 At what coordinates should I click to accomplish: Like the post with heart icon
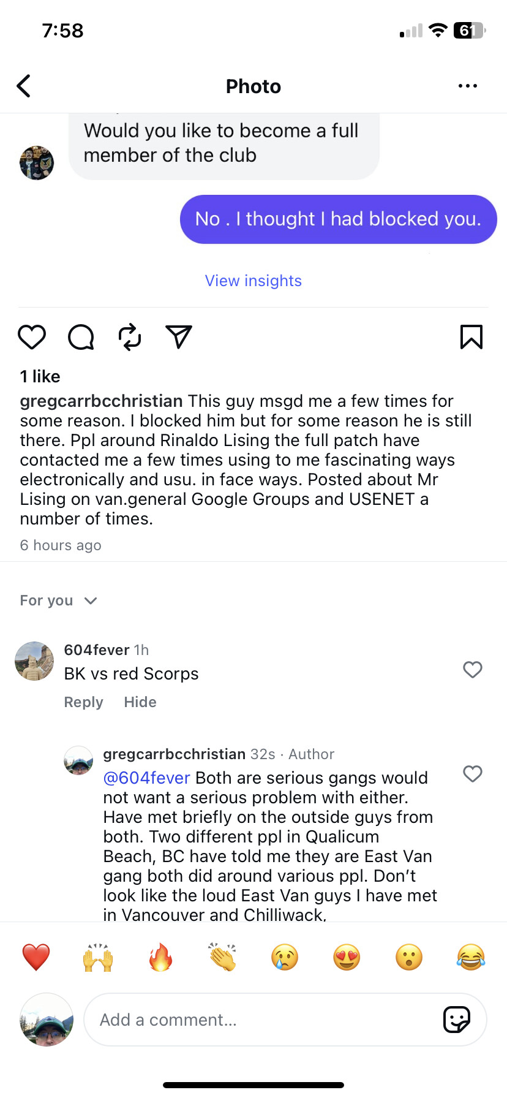[x=32, y=337]
